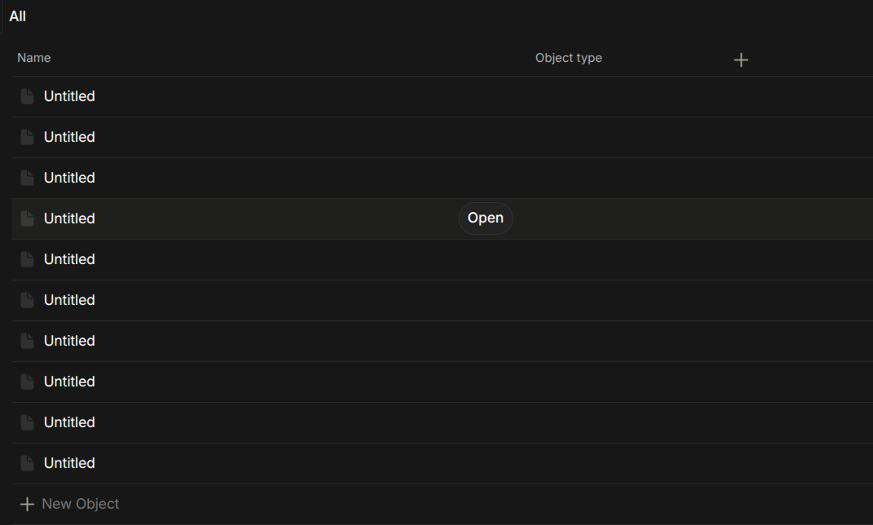The height and width of the screenshot is (525, 873).
Task: Click the page icon of the last Untitled row
Action: tap(27, 463)
